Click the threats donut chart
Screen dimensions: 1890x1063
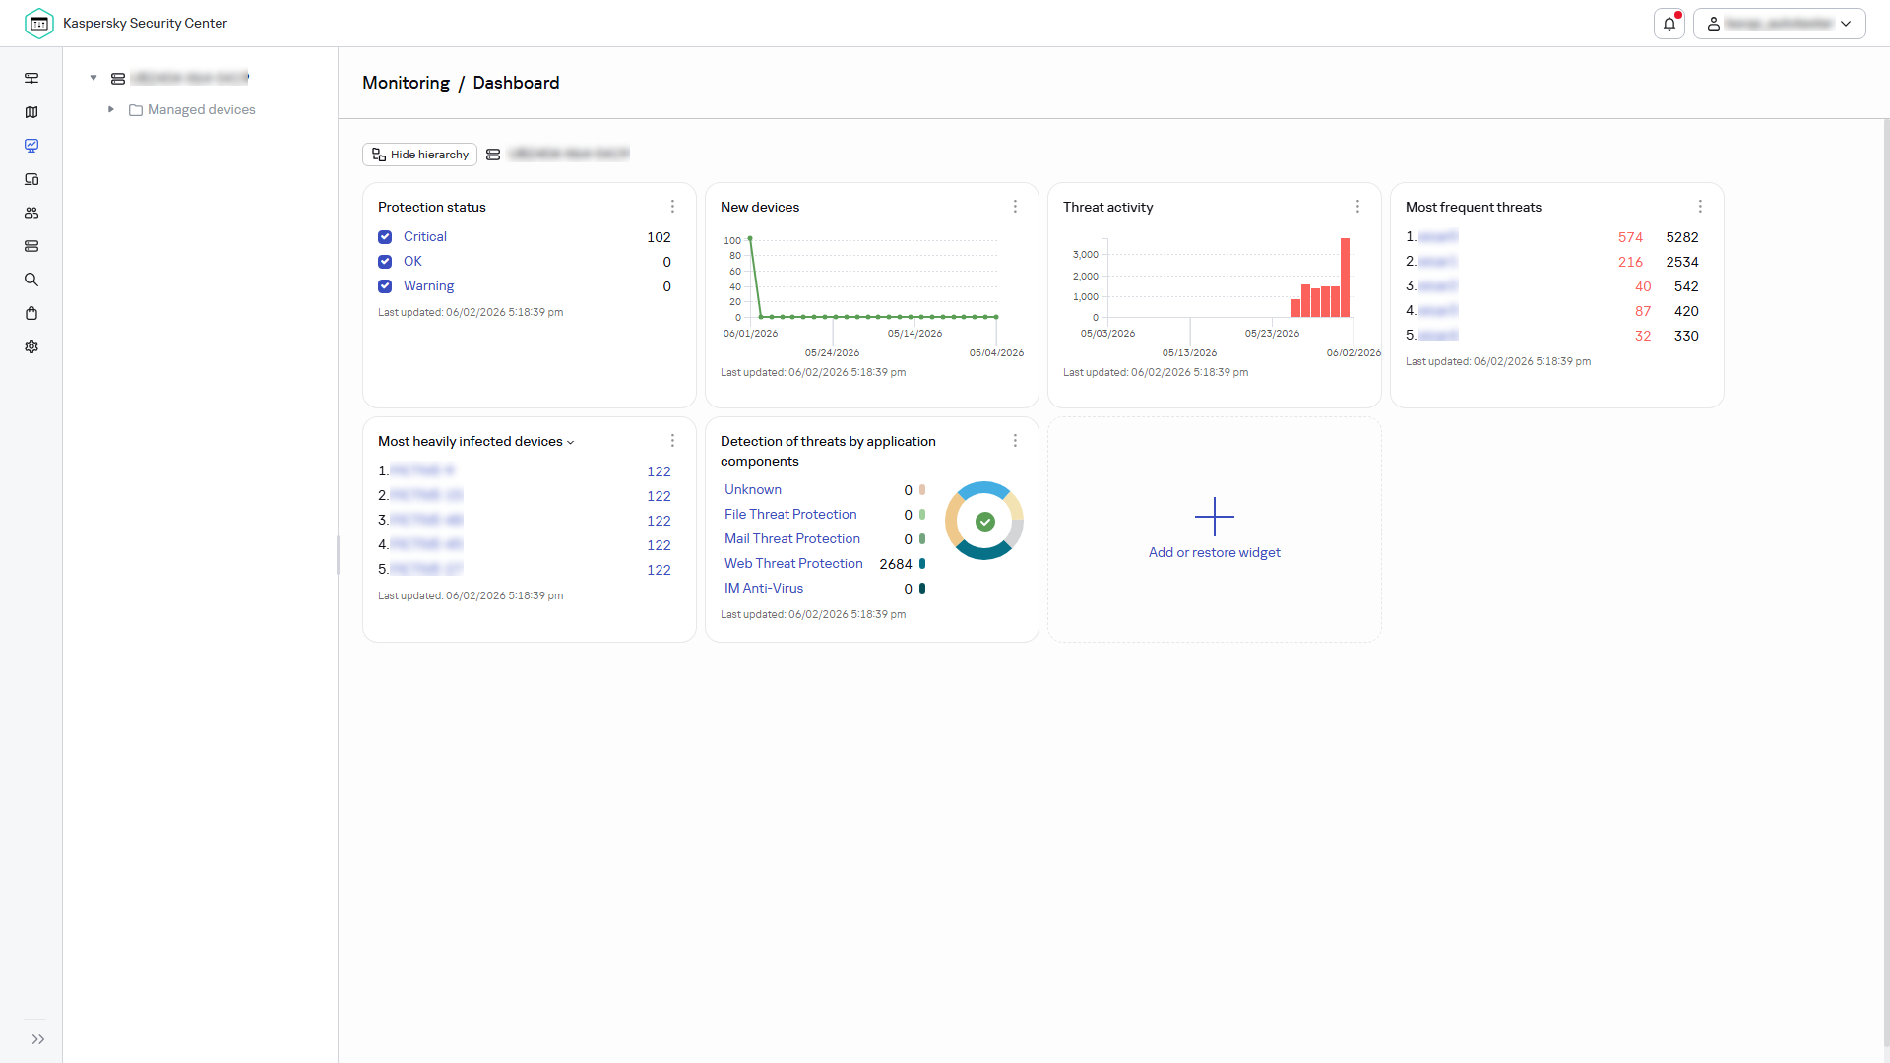click(984, 521)
